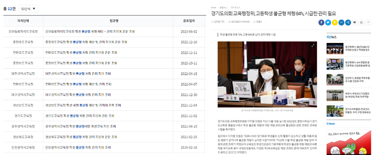Select the 인천광역시교육청 cell in 자치단체 column
373x155 pixels.
(x=23, y=147)
